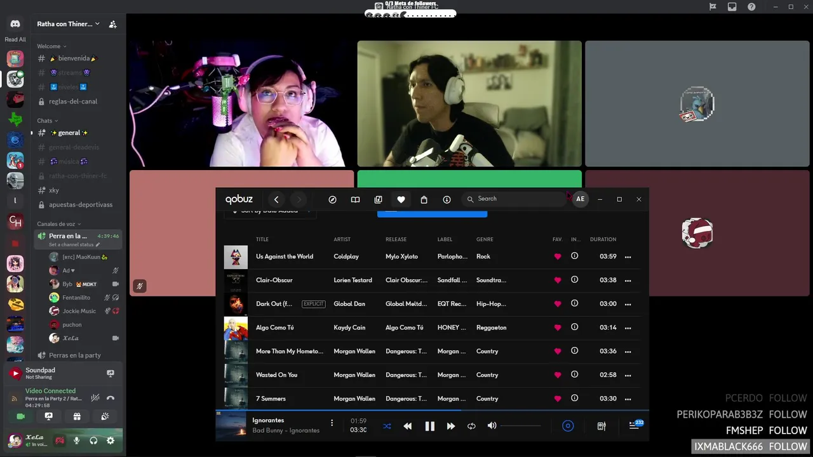The image size is (813, 457).
Task: Open Discord user settings gear
Action: coord(111,440)
